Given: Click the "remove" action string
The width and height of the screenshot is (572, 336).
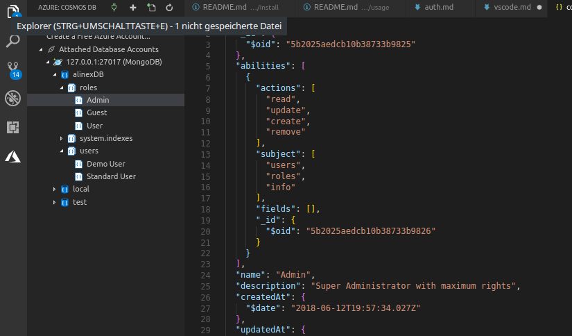Looking at the screenshot, I should 285,132.
